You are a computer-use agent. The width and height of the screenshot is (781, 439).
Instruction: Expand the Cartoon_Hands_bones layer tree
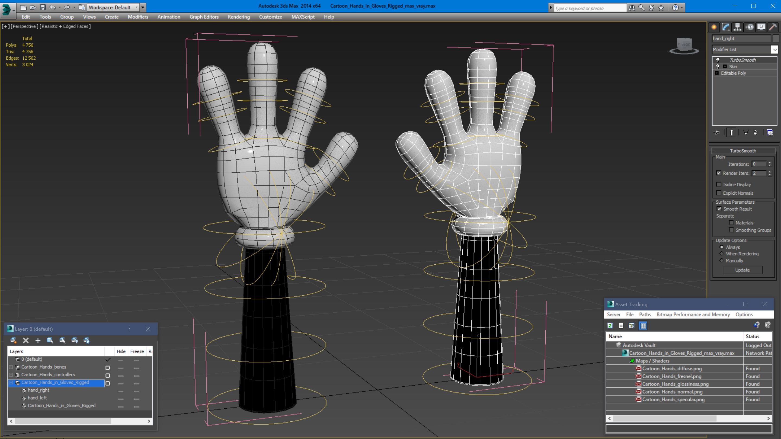(11, 367)
